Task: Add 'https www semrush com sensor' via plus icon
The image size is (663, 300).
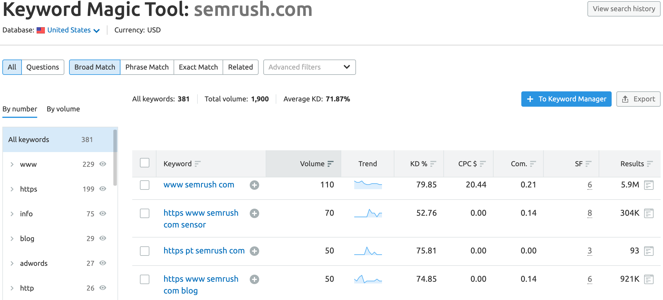Action: pos(254,213)
